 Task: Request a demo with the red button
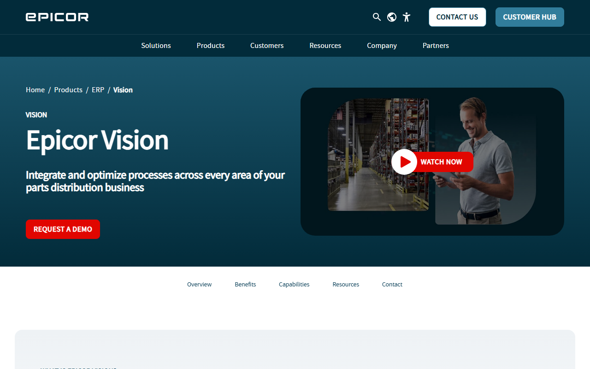click(63, 229)
